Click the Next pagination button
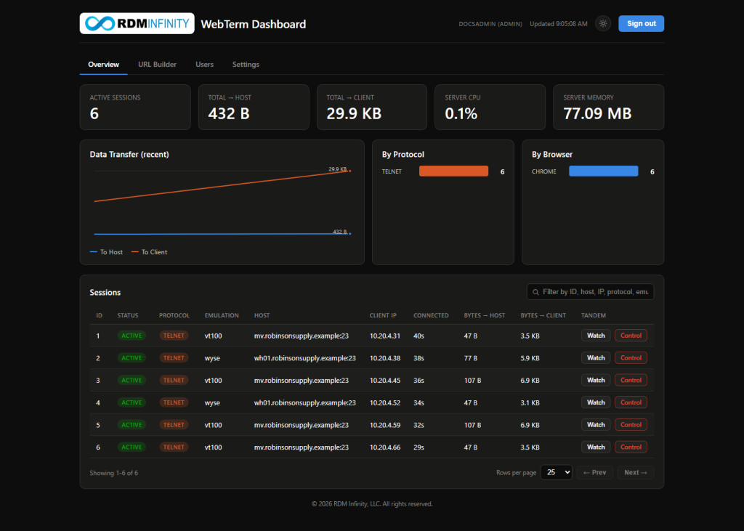Viewport: 744px width, 531px height. click(x=635, y=472)
